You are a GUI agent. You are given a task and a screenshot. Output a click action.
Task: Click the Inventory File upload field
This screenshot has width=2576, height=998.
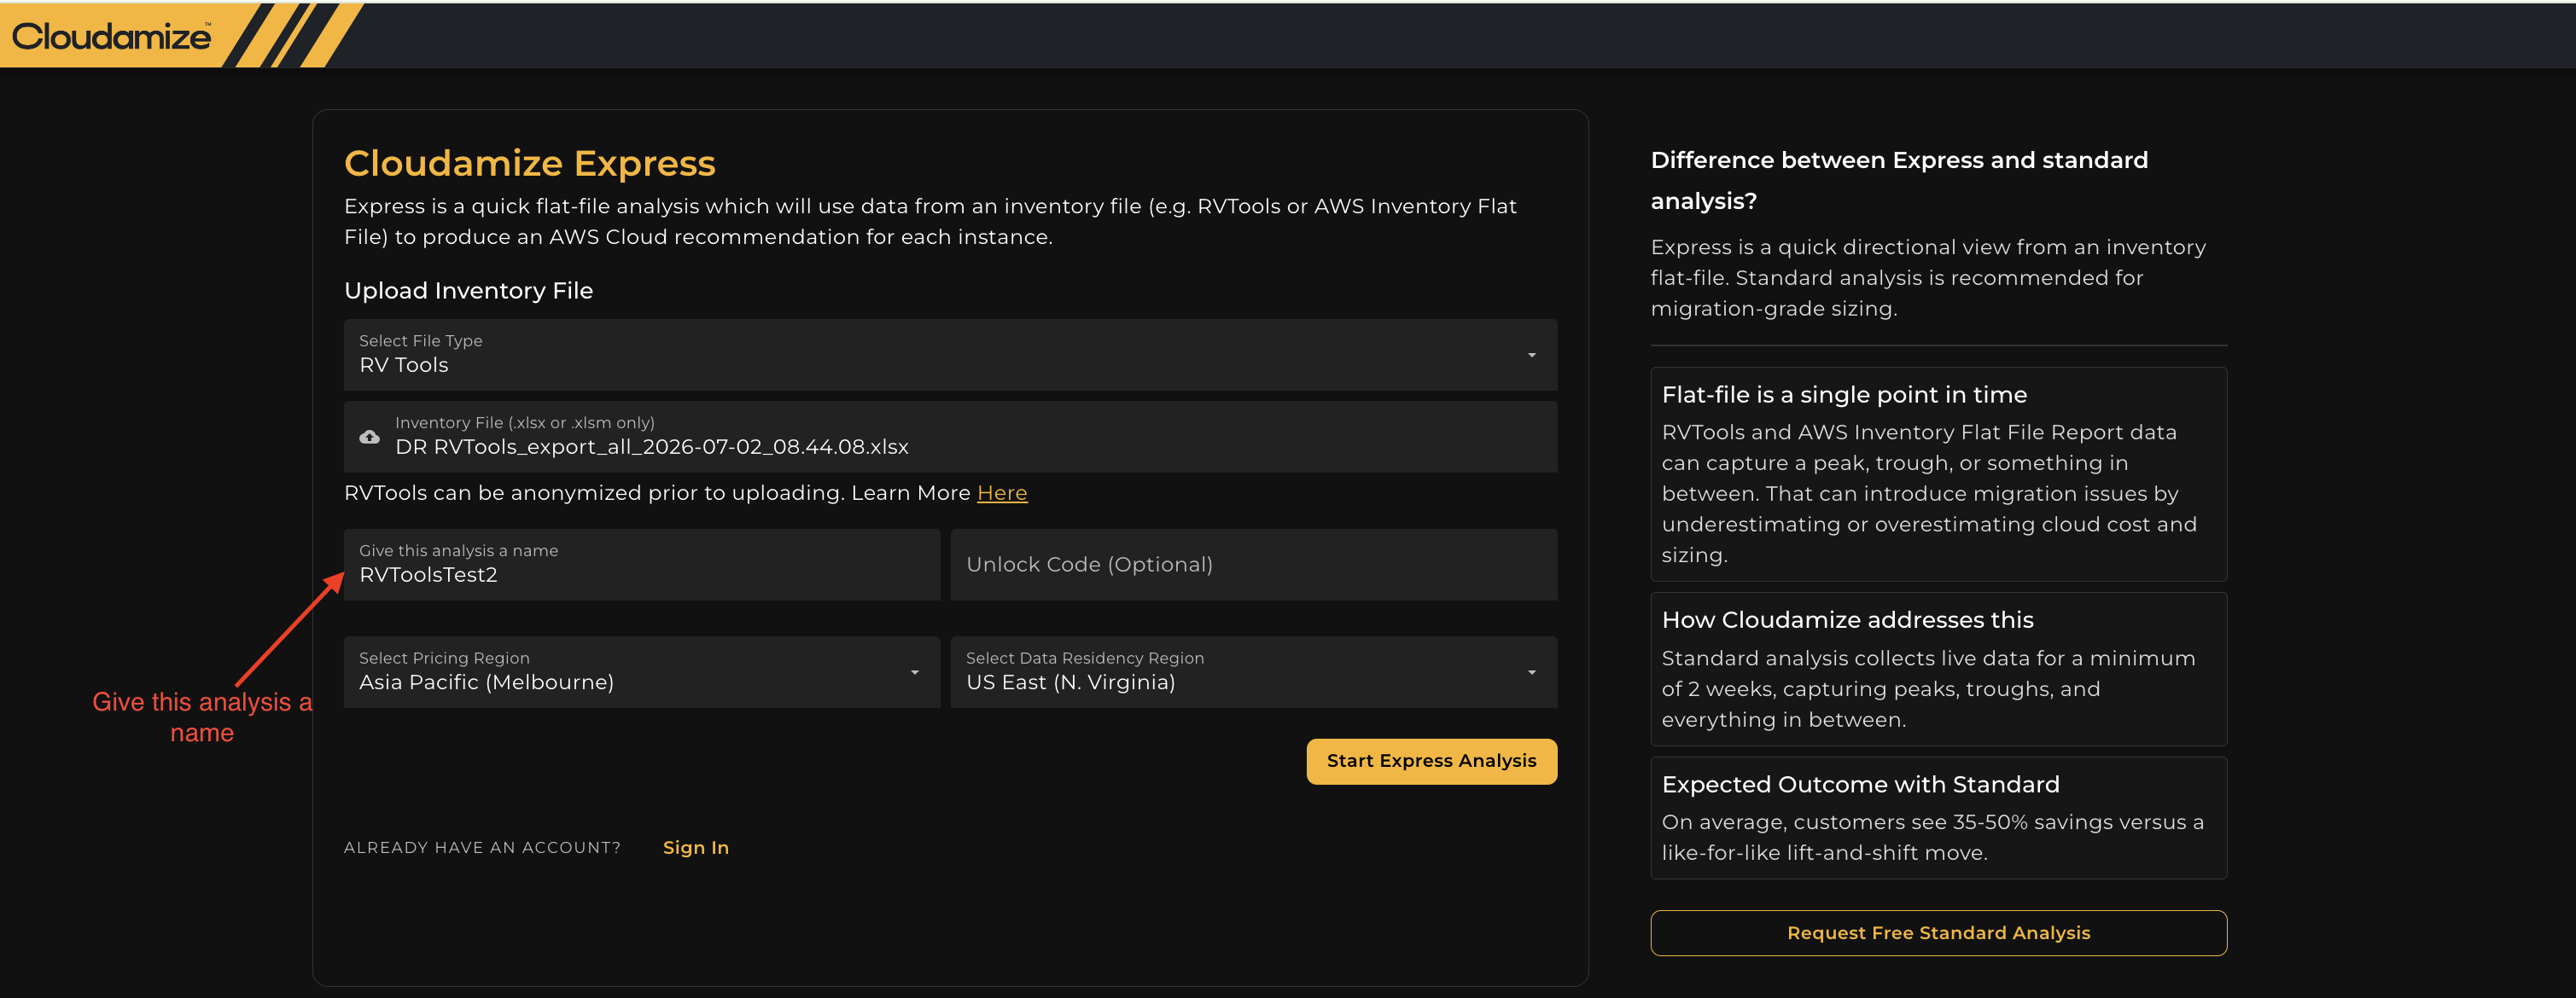click(x=950, y=437)
